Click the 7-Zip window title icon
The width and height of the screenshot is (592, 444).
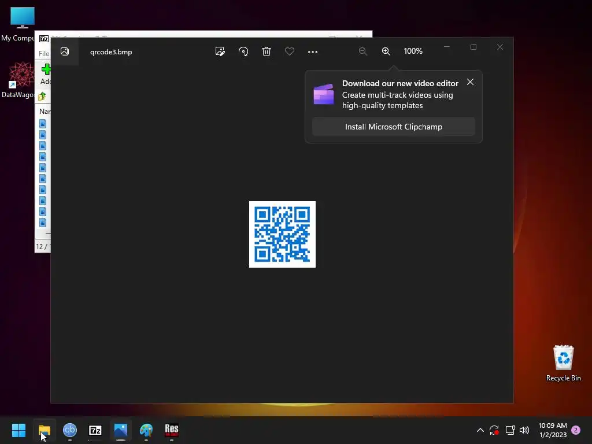(x=44, y=39)
